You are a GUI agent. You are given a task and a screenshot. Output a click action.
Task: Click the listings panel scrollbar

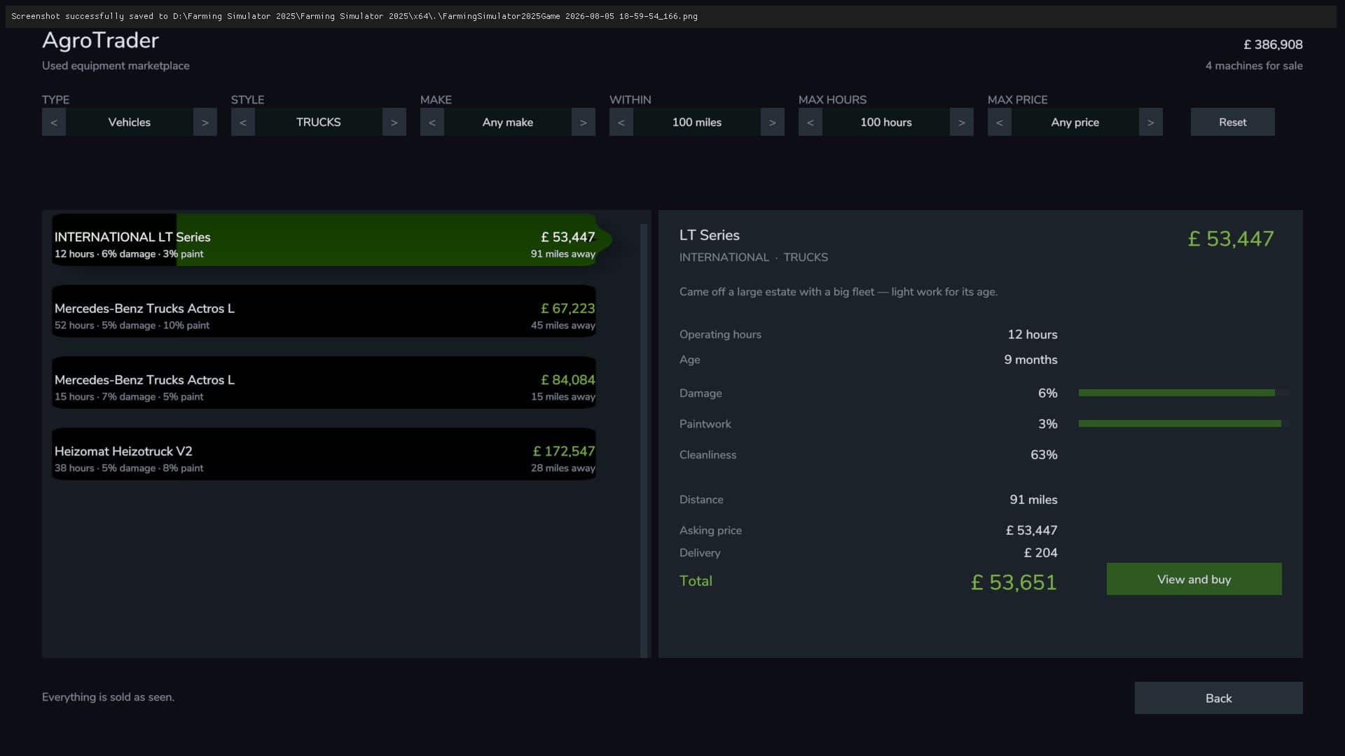pyautogui.click(x=644, y=440)
